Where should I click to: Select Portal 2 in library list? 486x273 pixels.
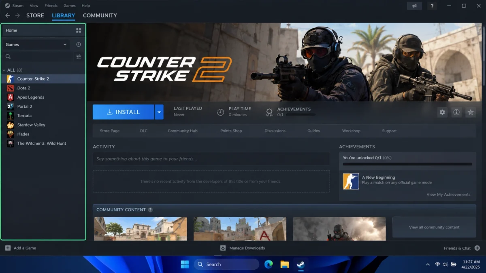tap(44, 106)
